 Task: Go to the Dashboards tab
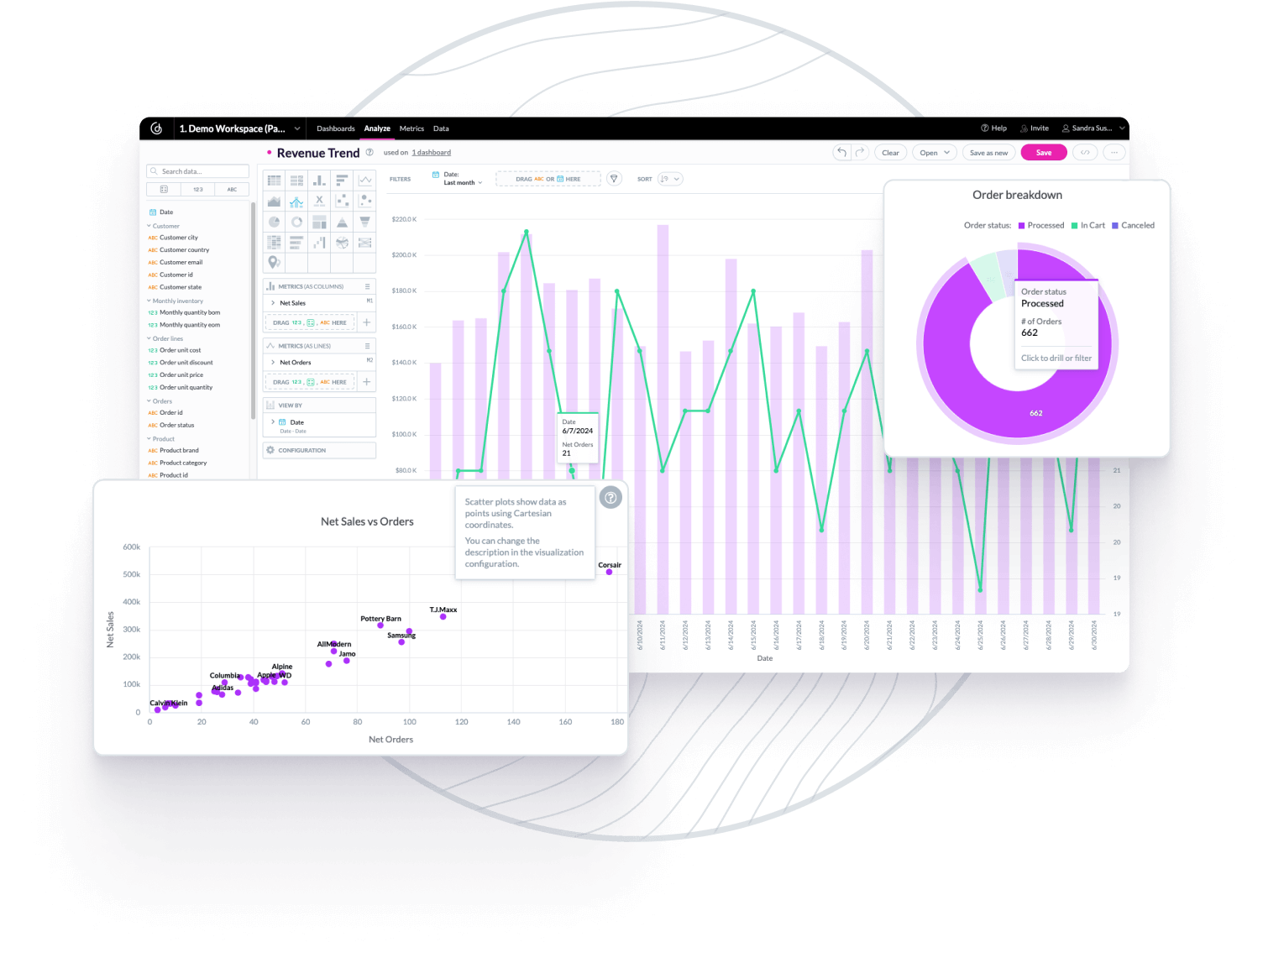pyautogui.click(x=336, y=128)
